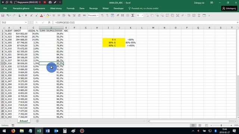Click the SUMA SKUMULOWANA header cell
The width and height of the screenshot is (239, 134).
click(x=51, y=31)
